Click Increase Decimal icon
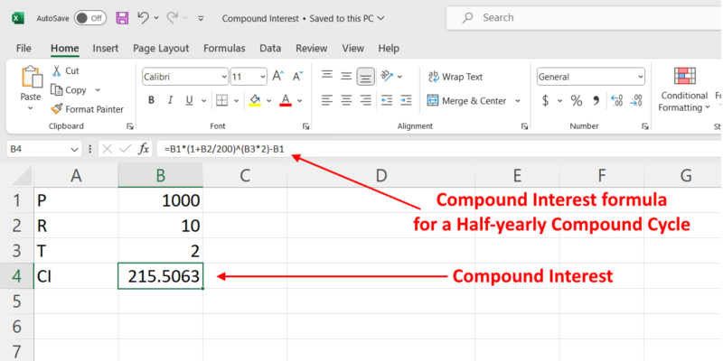The width and height of the screenshot is (723, 361). [x=616, y=100]
